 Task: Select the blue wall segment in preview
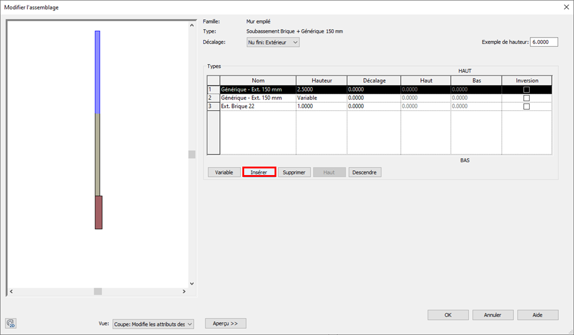click(97, 73)
